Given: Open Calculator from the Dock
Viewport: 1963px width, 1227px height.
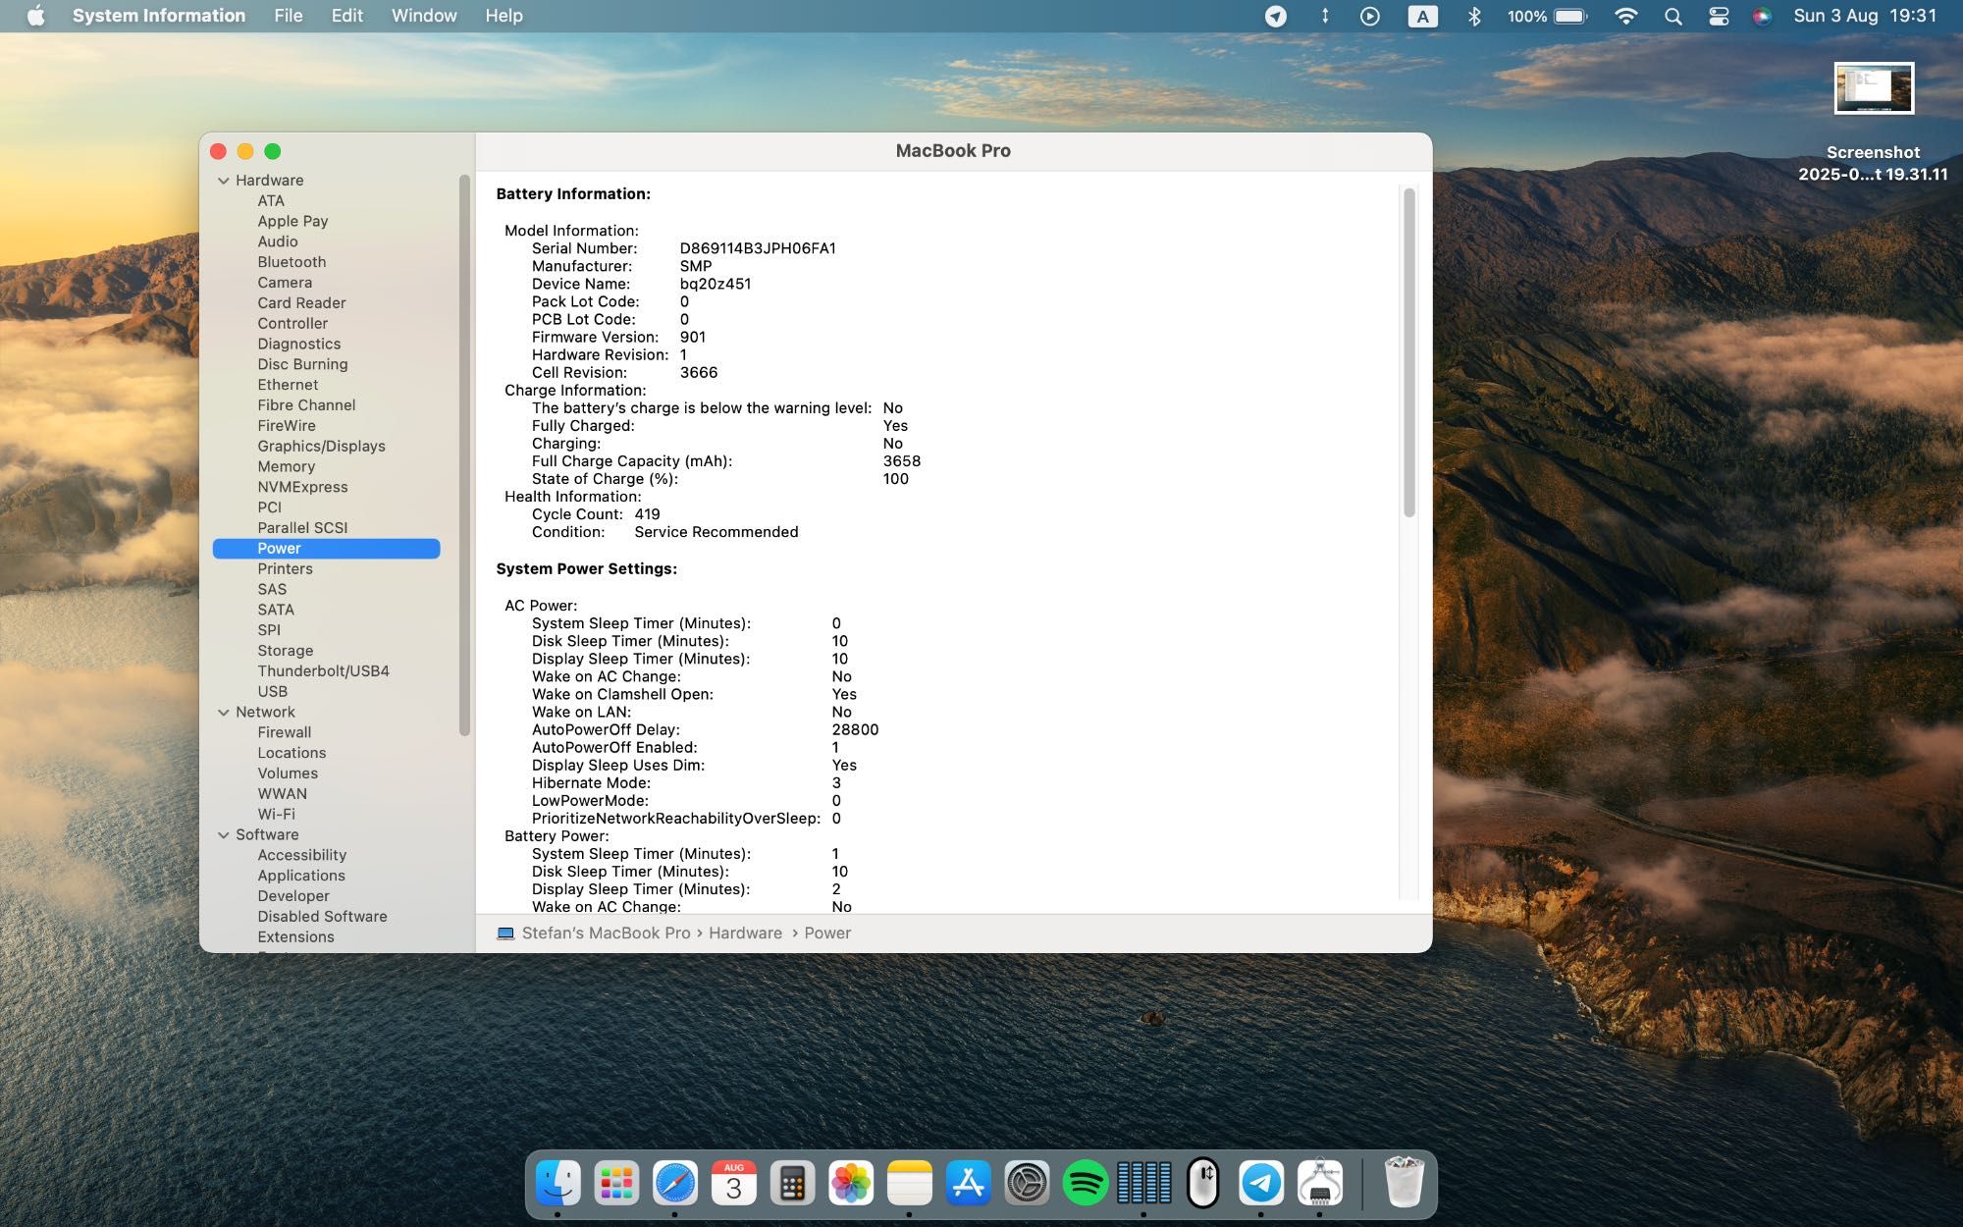Looking at the screenshot, I should click(x=792, y=1183).
